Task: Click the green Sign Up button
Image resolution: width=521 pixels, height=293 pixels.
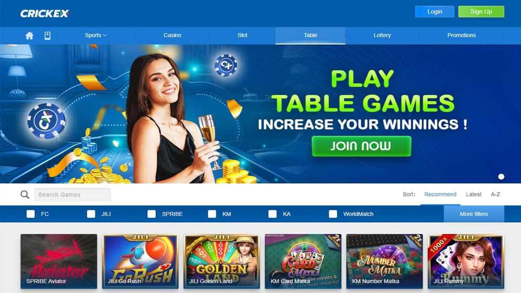Action: [481, 12]
